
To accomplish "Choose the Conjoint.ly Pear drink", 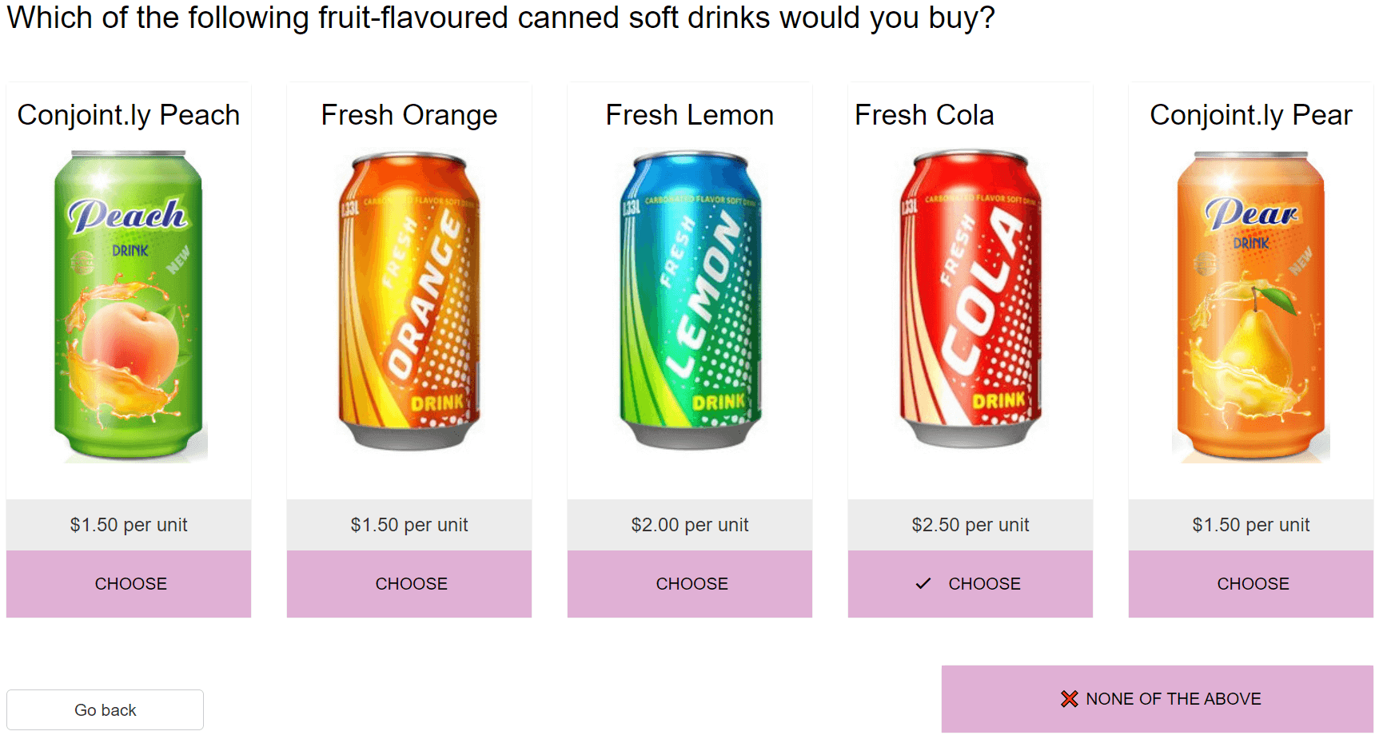I will (x=1251, y=584).
